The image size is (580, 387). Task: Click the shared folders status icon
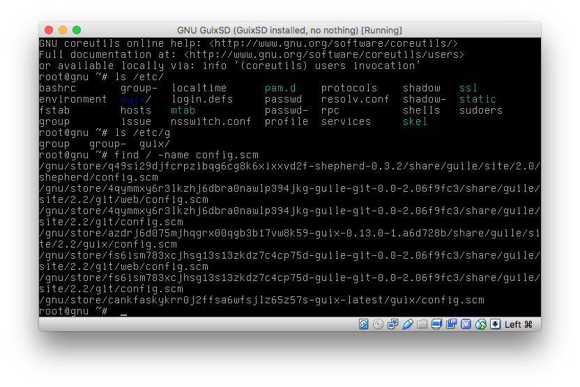[x=422, y=324]
